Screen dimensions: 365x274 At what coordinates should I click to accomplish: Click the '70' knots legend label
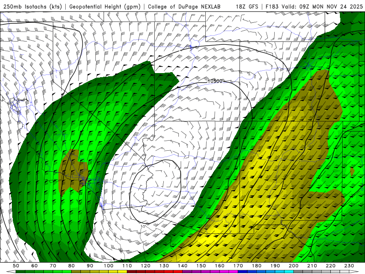pos(53,266)
